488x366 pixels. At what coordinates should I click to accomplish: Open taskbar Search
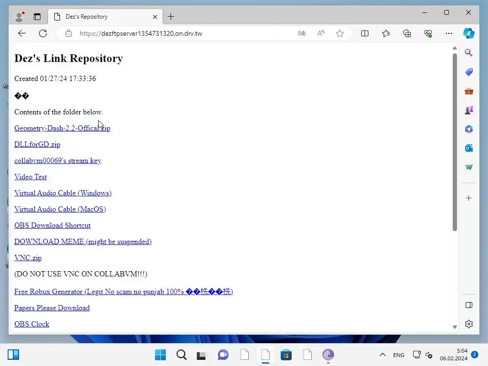point(182,355)
